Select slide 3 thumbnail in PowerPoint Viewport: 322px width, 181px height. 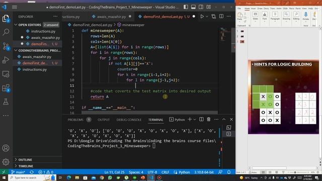tap(243, 42)
